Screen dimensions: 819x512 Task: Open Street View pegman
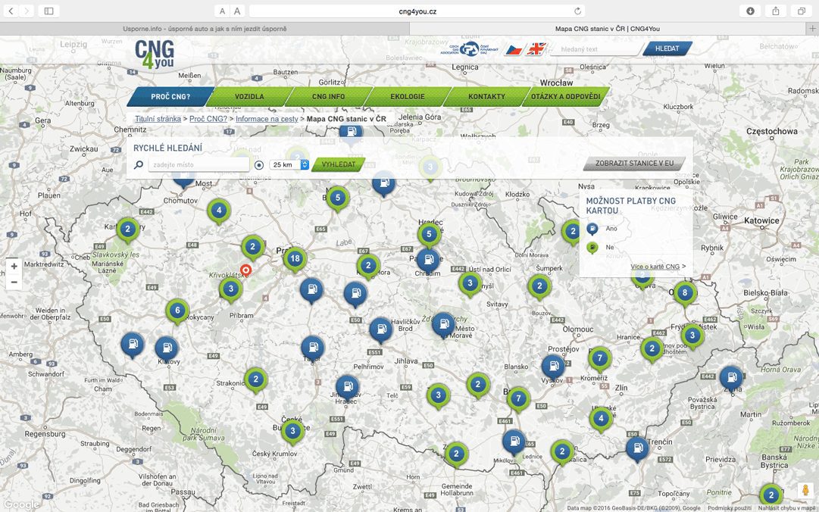[x=805, y=491]
